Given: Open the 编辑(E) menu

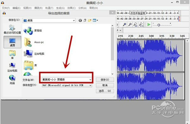Looking at the screenshot, I should click(x=16, y=8).
